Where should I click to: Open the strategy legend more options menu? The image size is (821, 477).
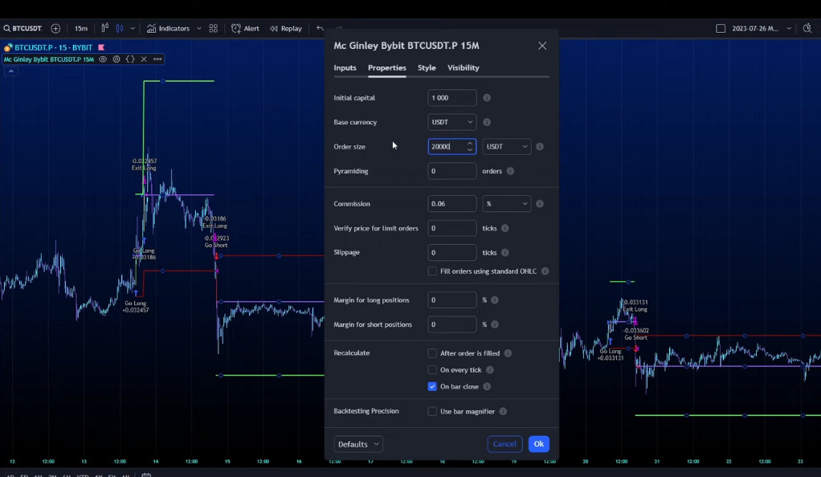coord(157,59)
